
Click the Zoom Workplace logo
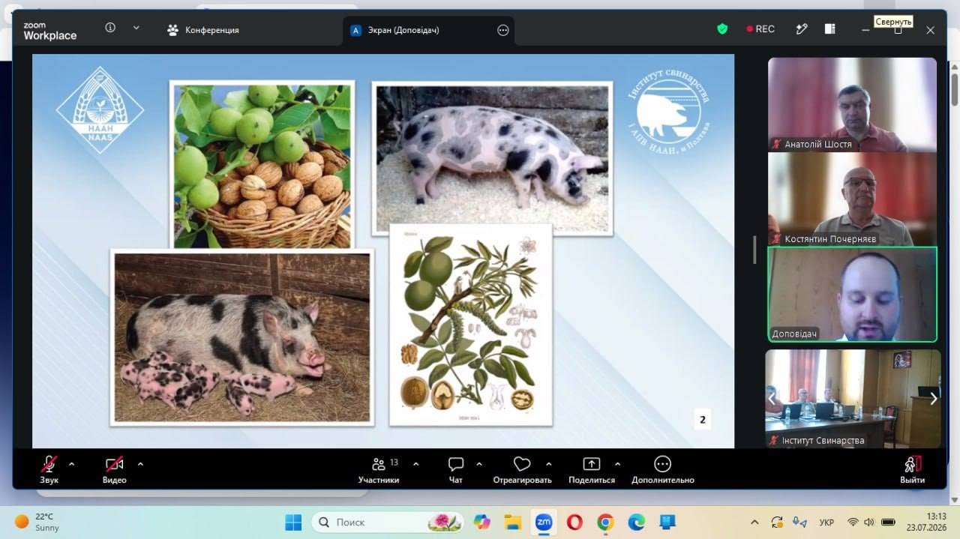click(49, 31)
